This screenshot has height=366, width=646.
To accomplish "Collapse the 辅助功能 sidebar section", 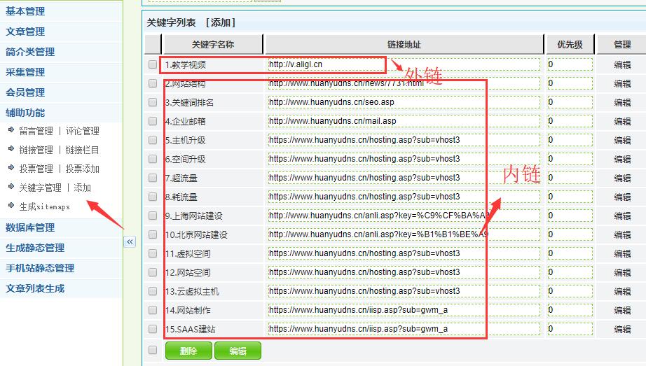I will pyautogui.click(x=25, y=113).
